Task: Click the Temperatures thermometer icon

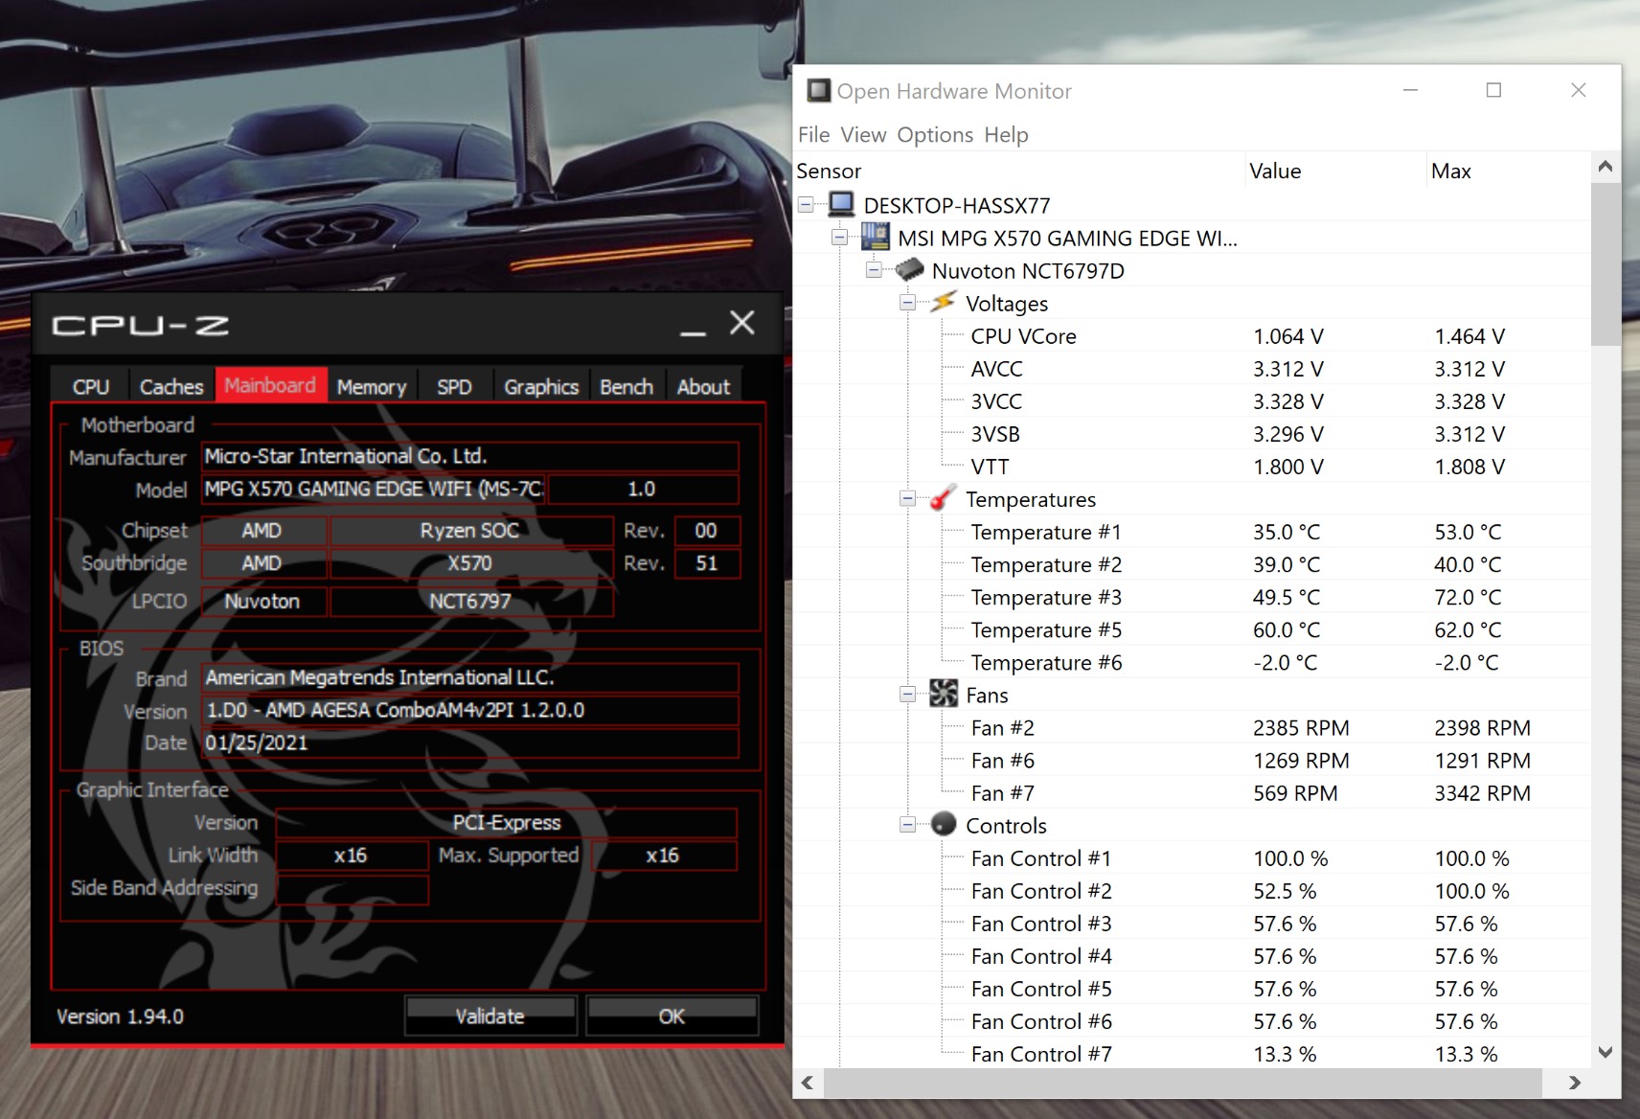Action: 943,498
